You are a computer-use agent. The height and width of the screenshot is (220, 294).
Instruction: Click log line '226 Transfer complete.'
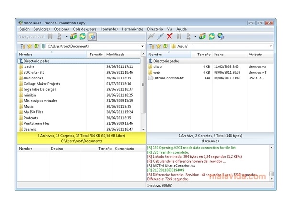click(168, 152)
